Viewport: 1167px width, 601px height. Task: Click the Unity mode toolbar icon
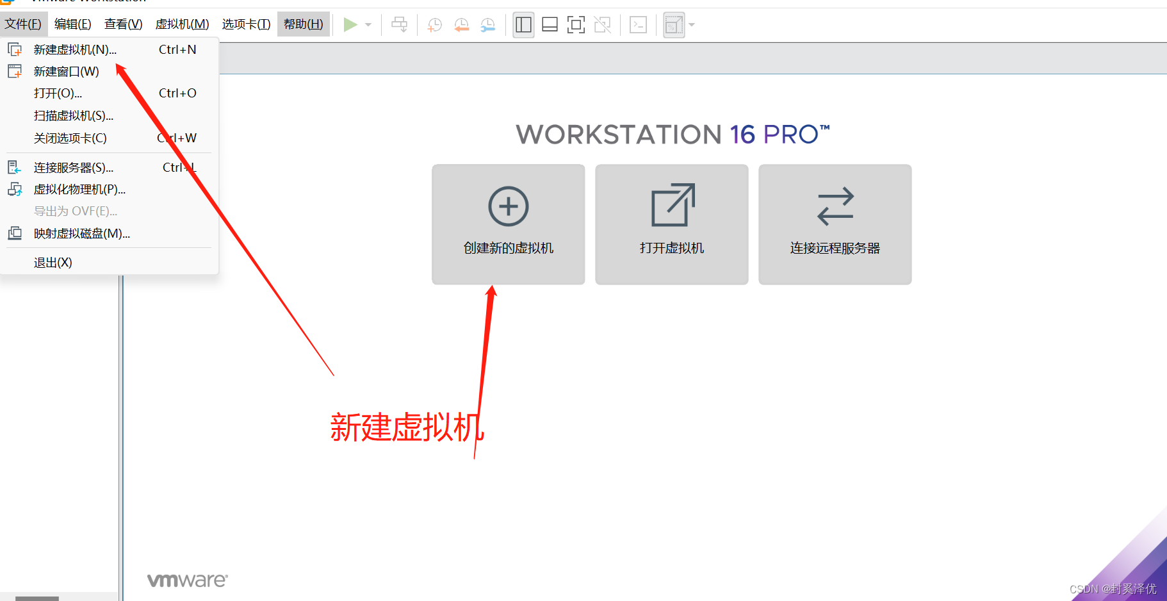pyautogui.click(x=602, y=25)
